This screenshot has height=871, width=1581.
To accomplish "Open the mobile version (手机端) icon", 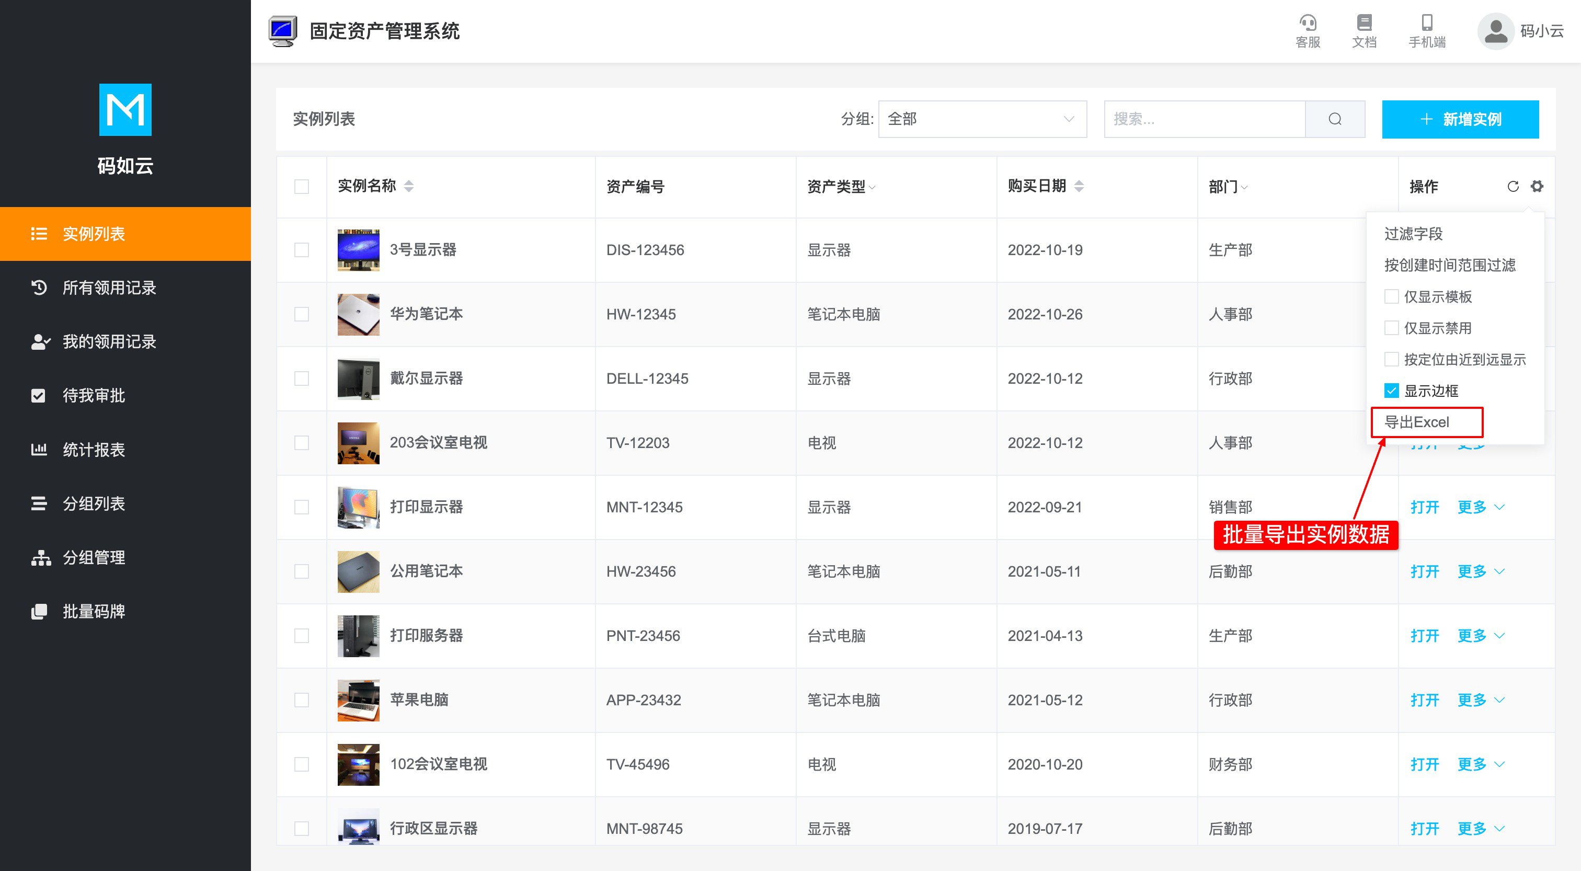I will coord(1427,31).
